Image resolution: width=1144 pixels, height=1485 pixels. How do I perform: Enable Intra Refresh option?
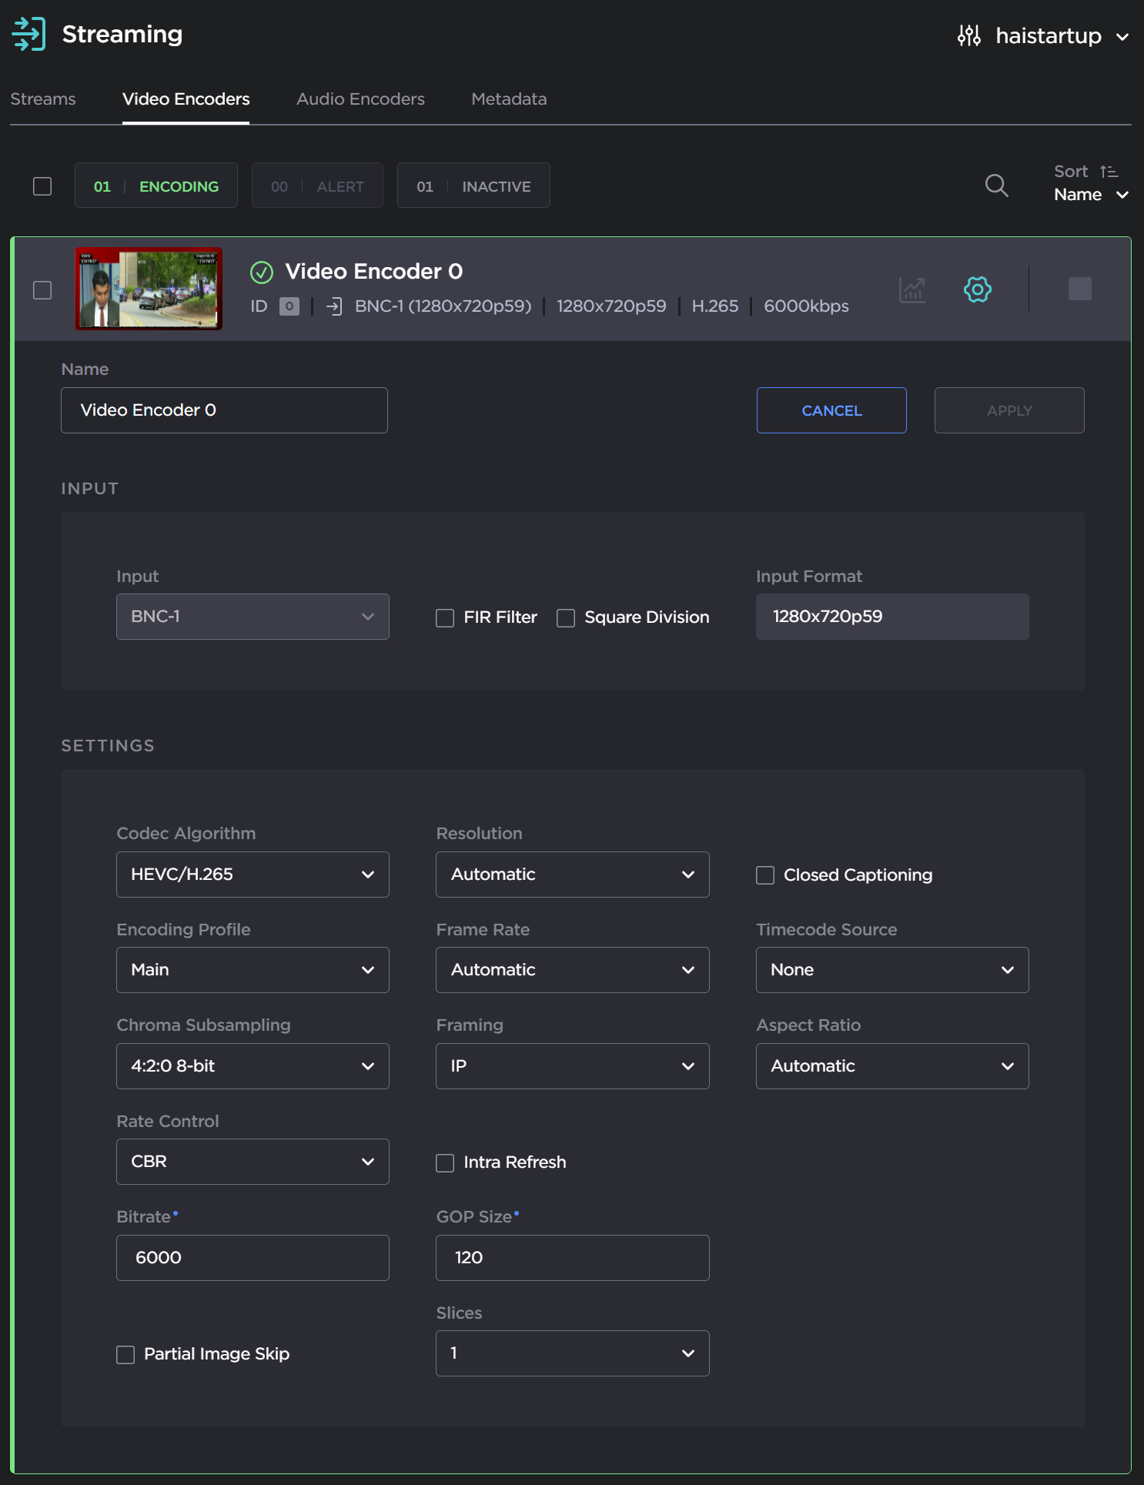tap(445, 1162)
